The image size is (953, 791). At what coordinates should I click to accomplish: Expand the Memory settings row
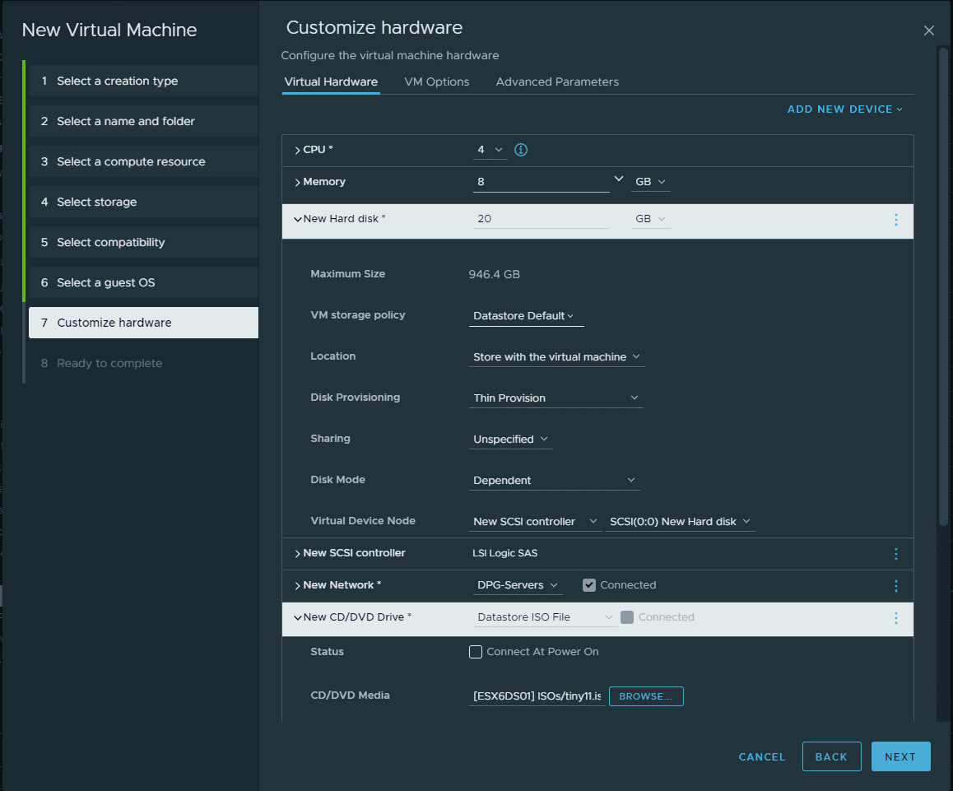point(297,183)
